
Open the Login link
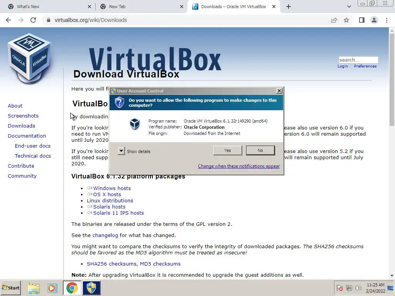coord(343,66)
